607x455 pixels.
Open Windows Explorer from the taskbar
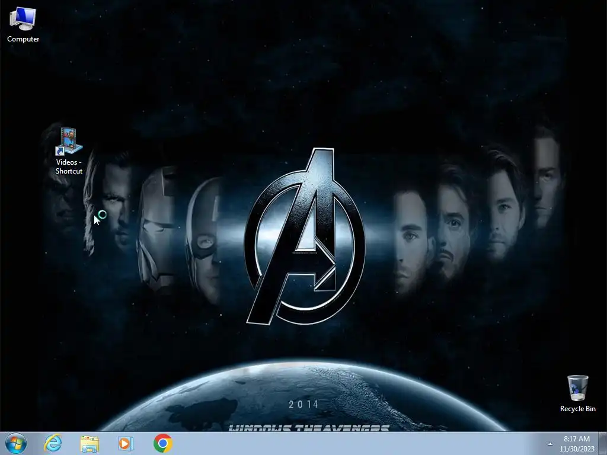[x=90, y=443]
